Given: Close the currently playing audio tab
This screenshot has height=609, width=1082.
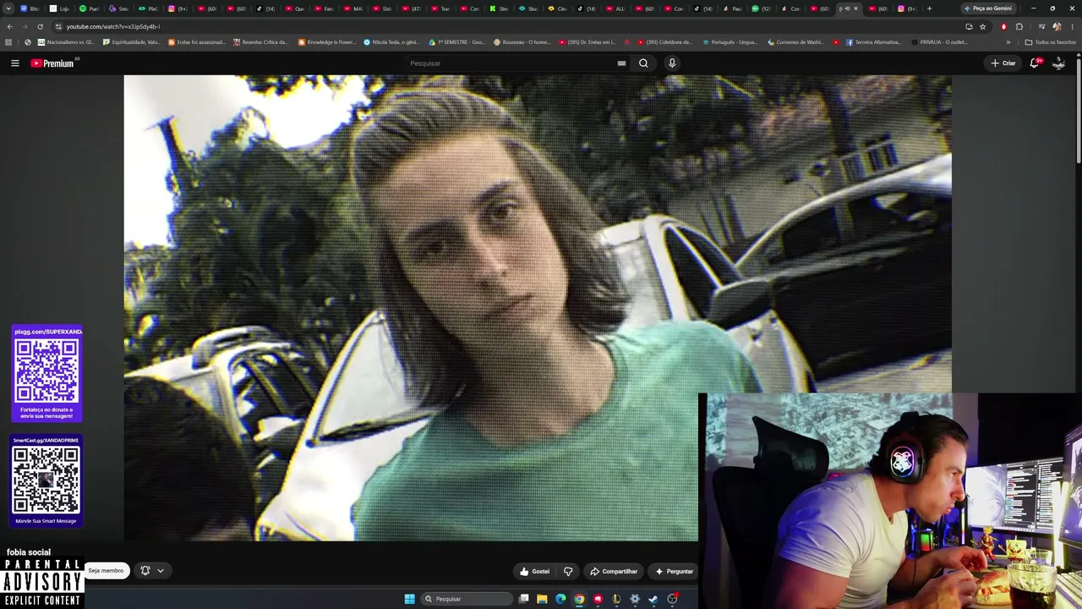Looking at the screenshot, I should pos(855,8).
